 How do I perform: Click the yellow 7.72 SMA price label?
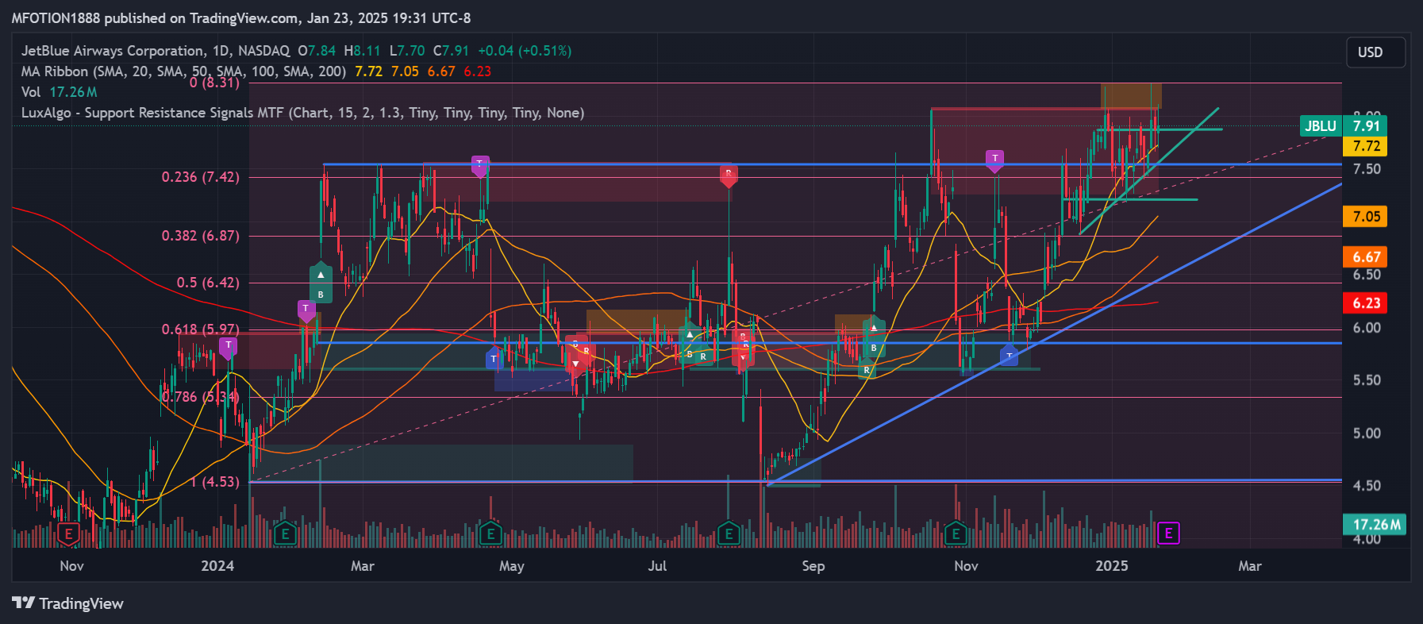1366,146
